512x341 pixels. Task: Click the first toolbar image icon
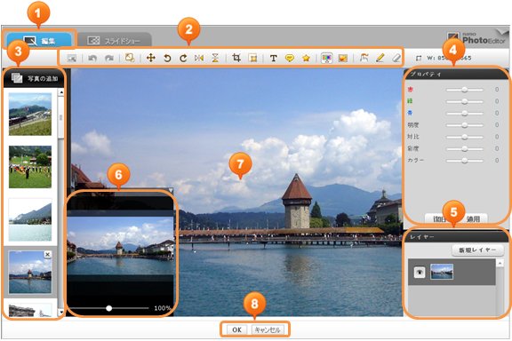coord(72,59)
